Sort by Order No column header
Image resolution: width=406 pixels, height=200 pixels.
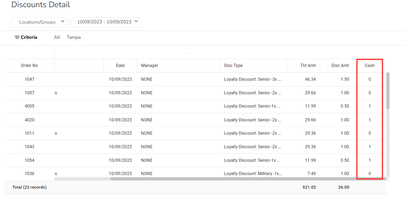(x=29, y=66)
